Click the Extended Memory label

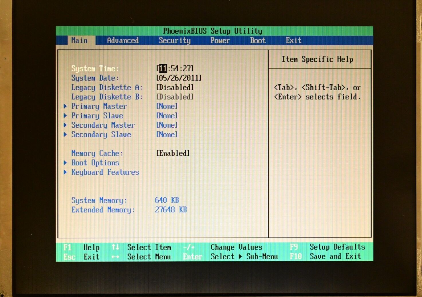[x=103, y=210]
